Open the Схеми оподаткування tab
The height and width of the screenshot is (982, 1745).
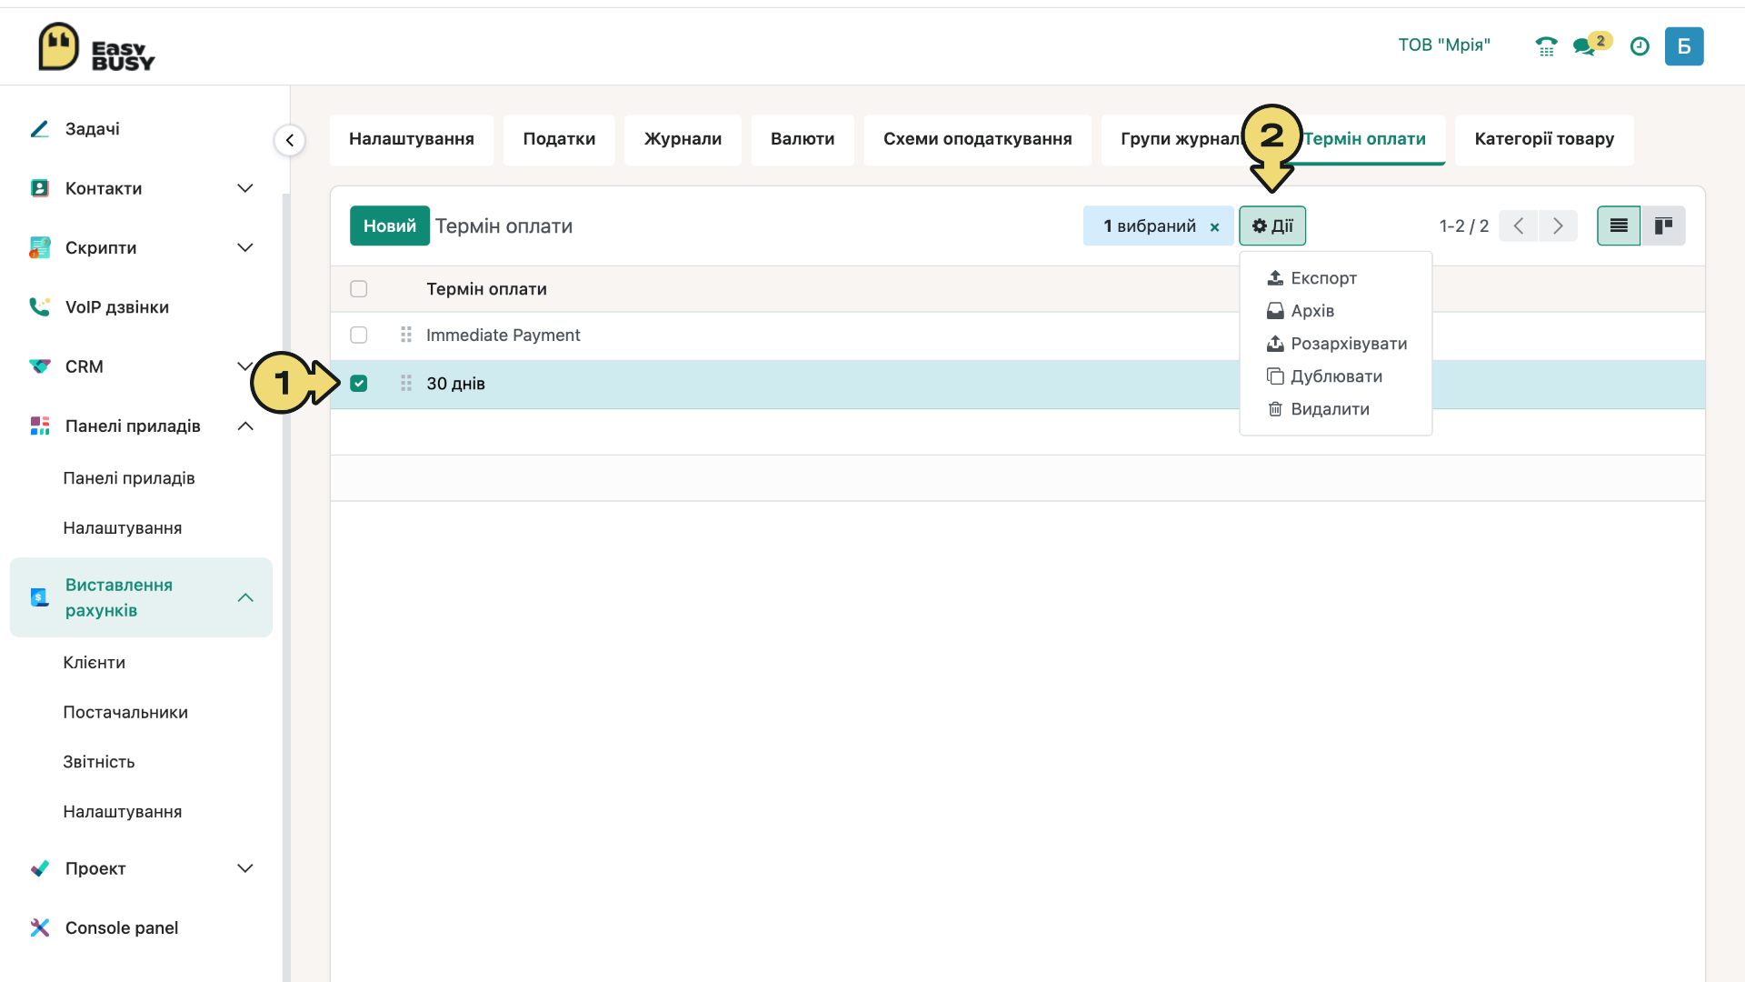tap(978, 139)
